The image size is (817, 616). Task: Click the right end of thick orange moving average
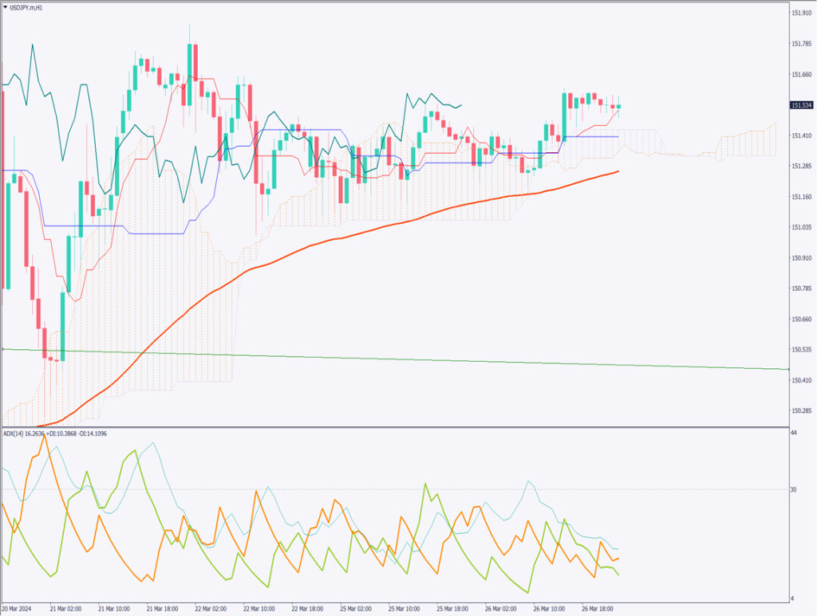618,171
